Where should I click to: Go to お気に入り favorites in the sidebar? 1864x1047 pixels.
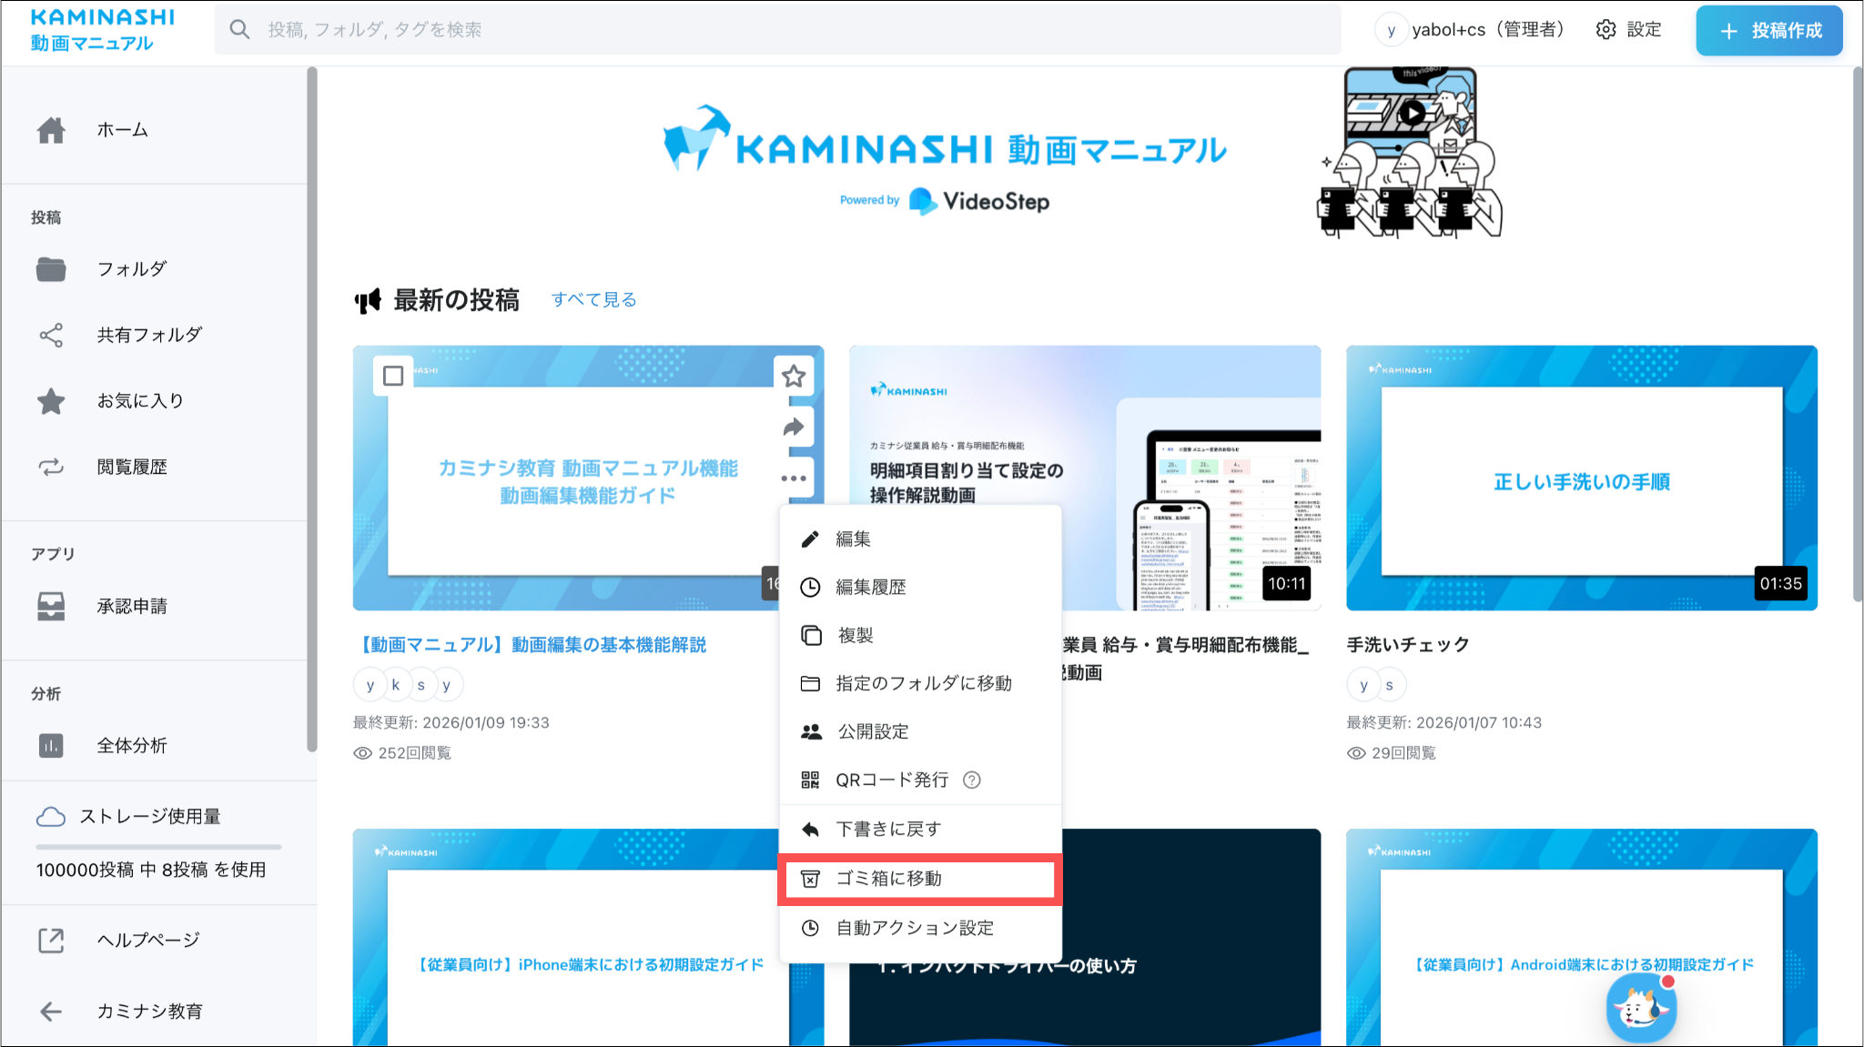click(x=140, y=401)
